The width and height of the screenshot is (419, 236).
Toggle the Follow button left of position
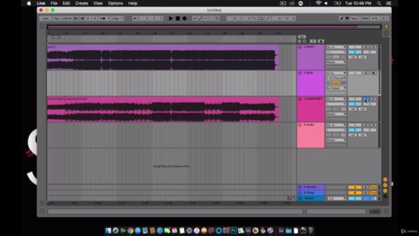point(136,18)
